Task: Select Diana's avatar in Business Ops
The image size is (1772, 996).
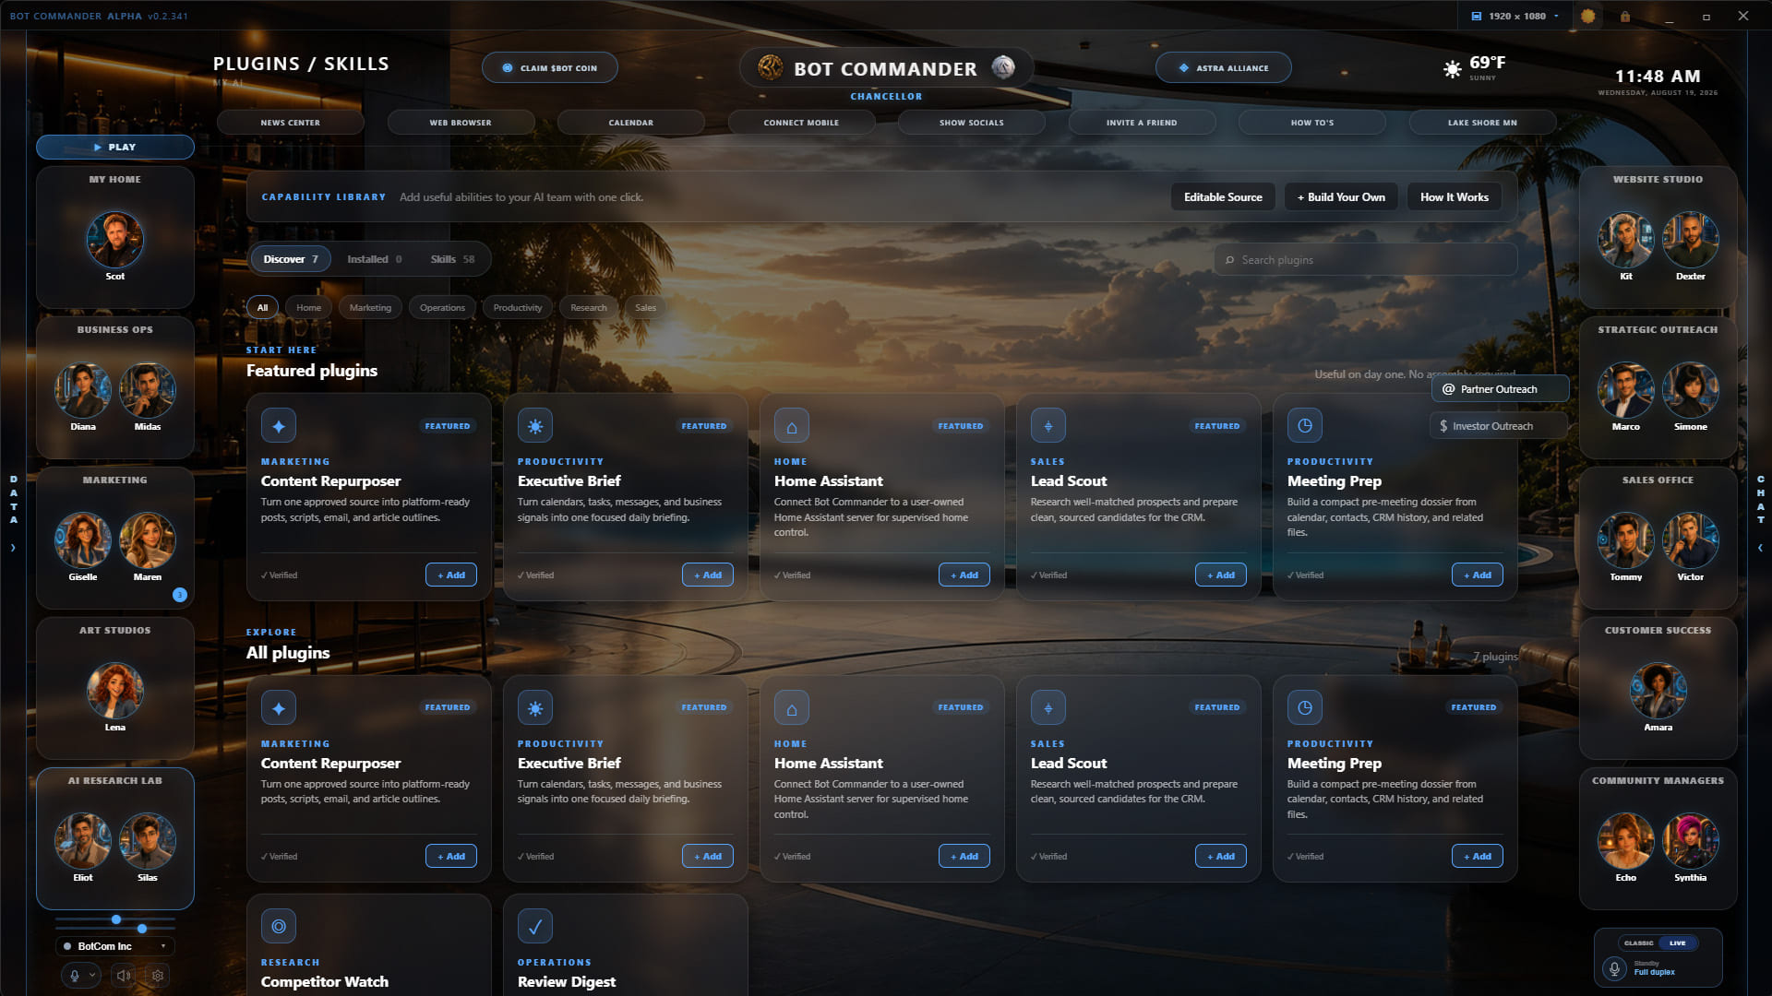Action: 83,389
